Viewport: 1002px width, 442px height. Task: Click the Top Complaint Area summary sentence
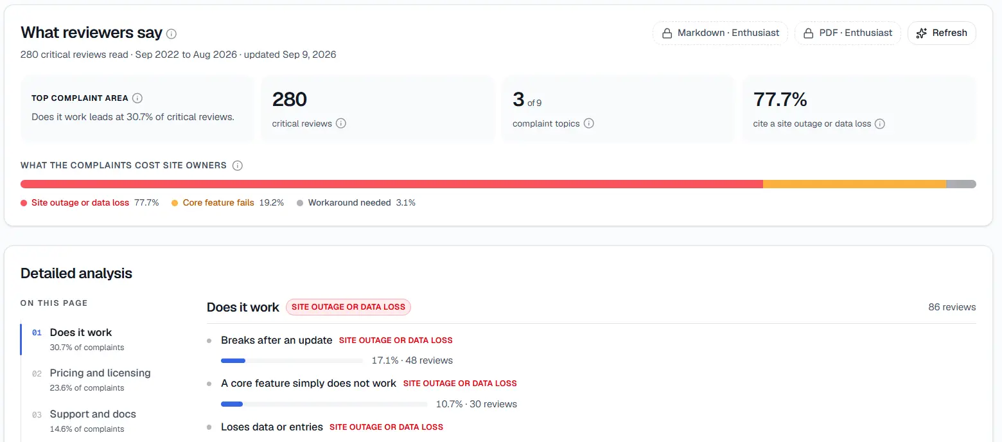[133, 117]
